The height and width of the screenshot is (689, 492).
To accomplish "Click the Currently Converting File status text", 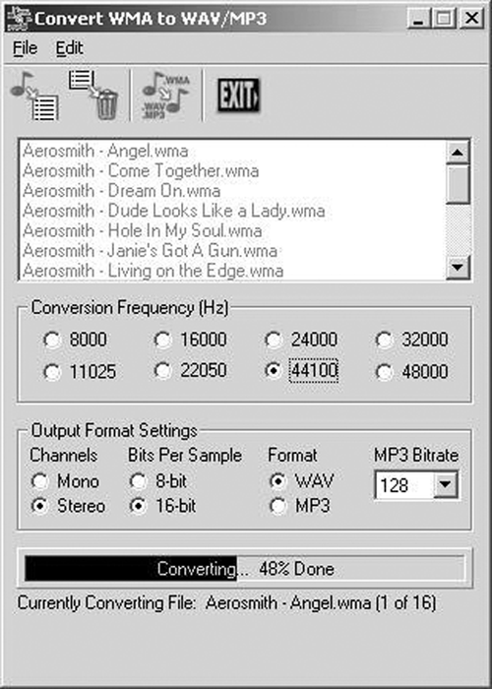I will [226, 602].
